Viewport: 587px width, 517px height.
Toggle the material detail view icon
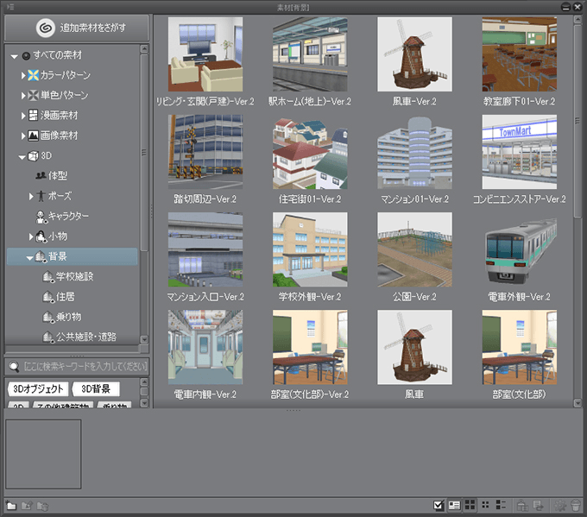pyautogui.click(x=454, y=505)
